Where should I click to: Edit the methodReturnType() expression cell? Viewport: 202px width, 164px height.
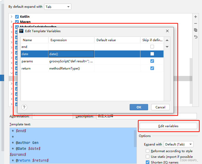tap(71, 68)
